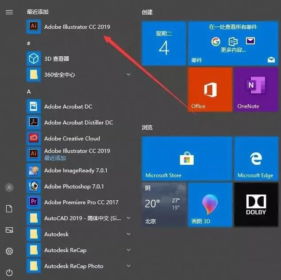Launch Adobe Acrobat Distiller DC
This screenshot has height=280, width=281.
pyautogui.click(x=79, y=122)
